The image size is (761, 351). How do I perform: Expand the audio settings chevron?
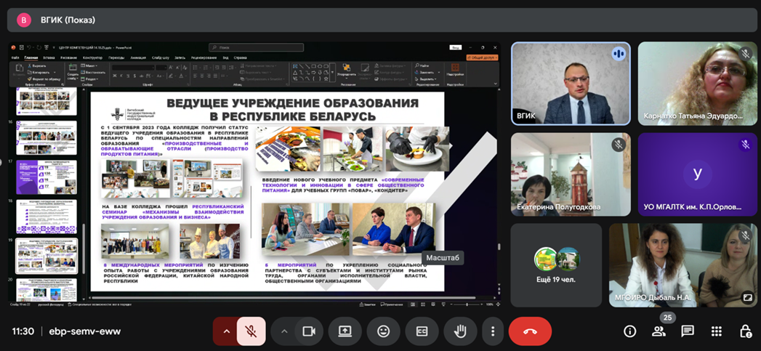point(225,331)
